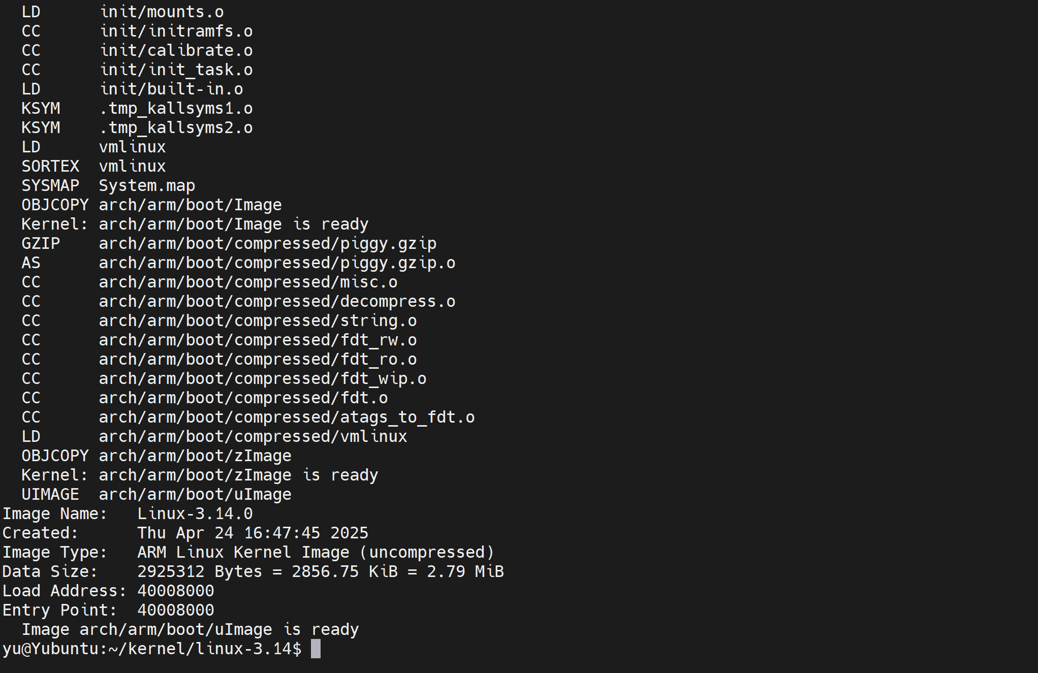Click the decompress.o compile line
Viewport: 1038px width, 673px height.
pos(238,301)
